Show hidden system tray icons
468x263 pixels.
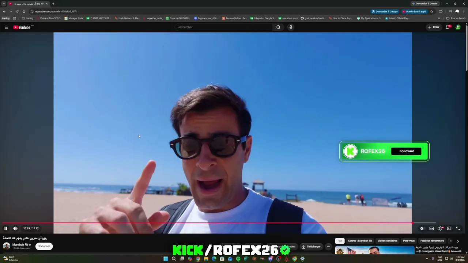[x=426, y=259]
